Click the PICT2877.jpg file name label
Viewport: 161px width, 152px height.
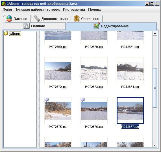[x=130, y=127]
